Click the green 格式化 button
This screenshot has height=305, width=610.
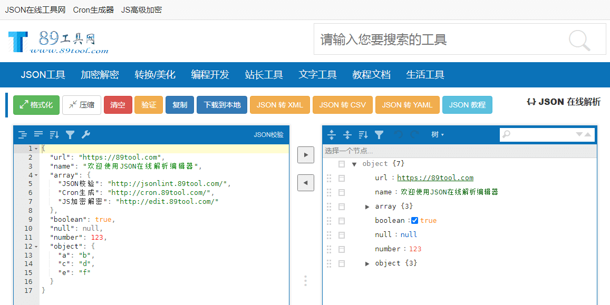tap(36, 105)
